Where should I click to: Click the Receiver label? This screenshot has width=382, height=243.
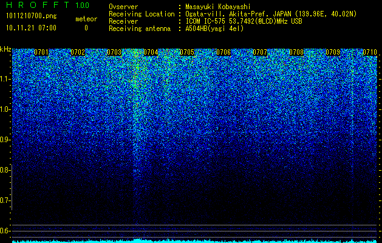pos(123,21)
